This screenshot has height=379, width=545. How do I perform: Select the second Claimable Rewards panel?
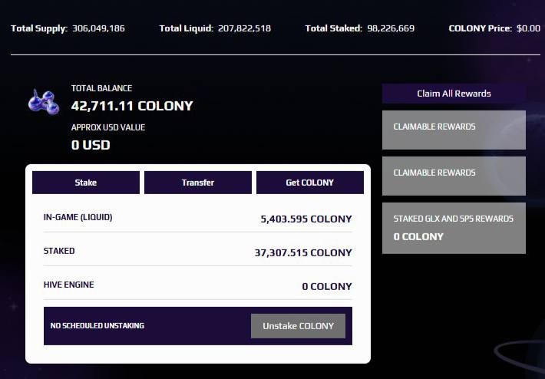coord(454,176)
